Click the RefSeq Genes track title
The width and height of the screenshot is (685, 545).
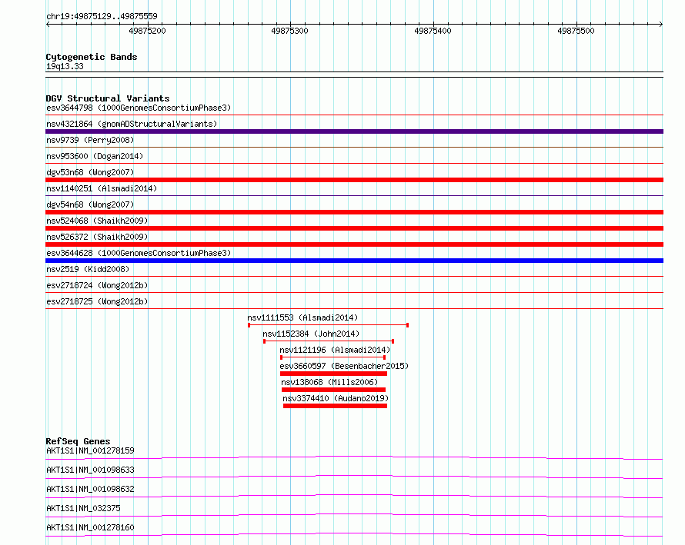click(79, 441)
